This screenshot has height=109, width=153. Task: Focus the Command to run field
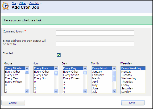[x=95, y=33]
